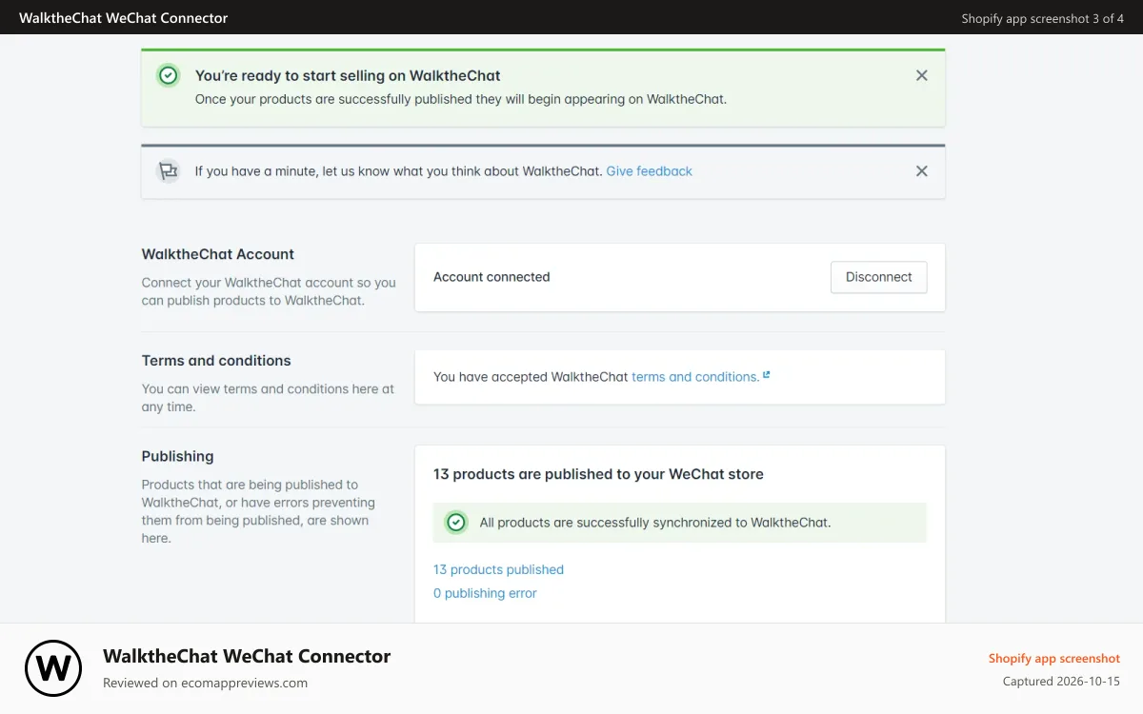
Task: Open the 0 publishing error link
Action: coord(485,593)
